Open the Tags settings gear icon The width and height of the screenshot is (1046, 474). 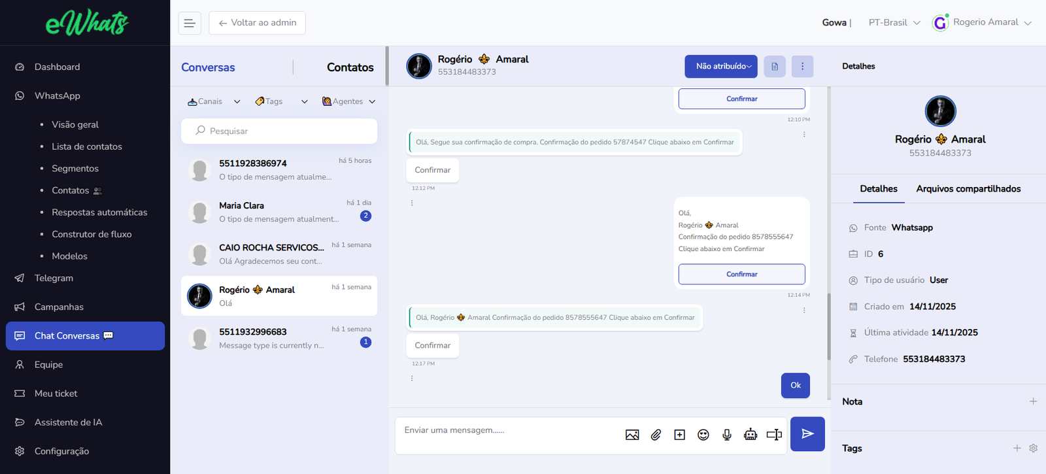point(1033,448)
